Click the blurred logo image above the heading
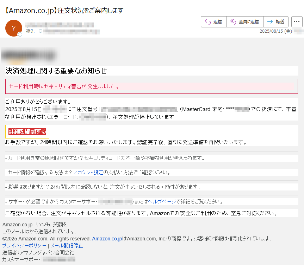This screenshot has width=304, height=265. (29, 56)
